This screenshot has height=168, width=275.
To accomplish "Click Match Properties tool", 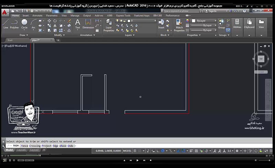I will [x=179, y=25].
